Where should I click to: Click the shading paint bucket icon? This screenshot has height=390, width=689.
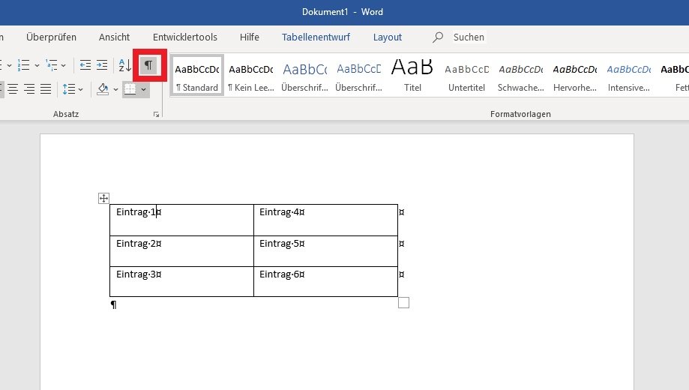click(x=103, y=89)
